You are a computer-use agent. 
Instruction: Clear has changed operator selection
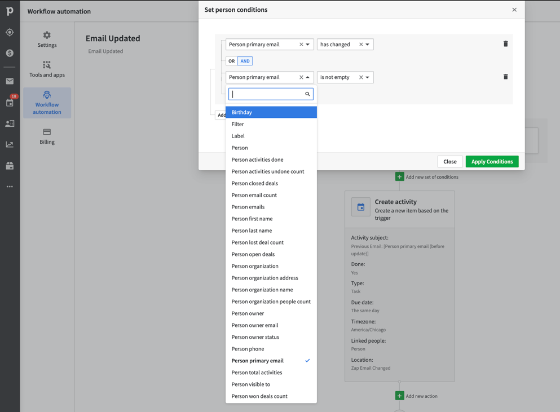(x=361, y=45)
